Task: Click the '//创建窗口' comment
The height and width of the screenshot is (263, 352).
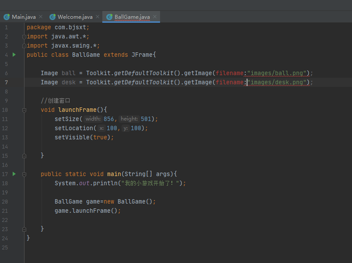Action: coord(56,100)
